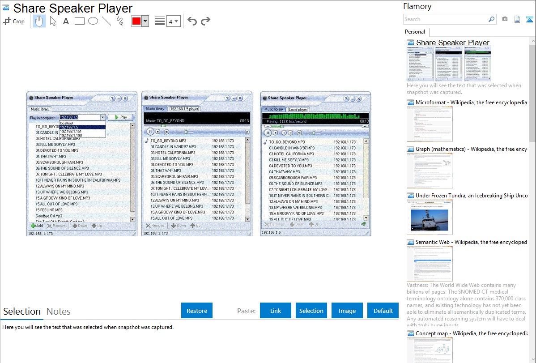Screen dimensions: 536x363
Task: Click the camera snapshot icon
Action: coord(505,19)
